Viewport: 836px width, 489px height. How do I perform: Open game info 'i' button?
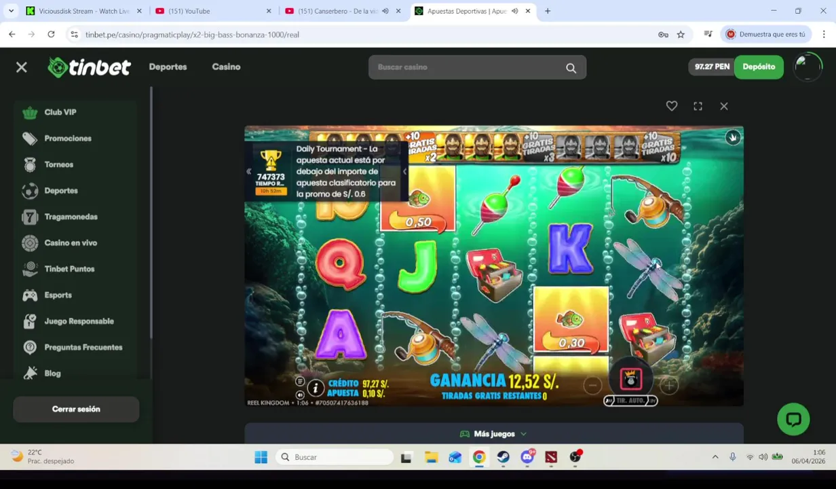316,388
